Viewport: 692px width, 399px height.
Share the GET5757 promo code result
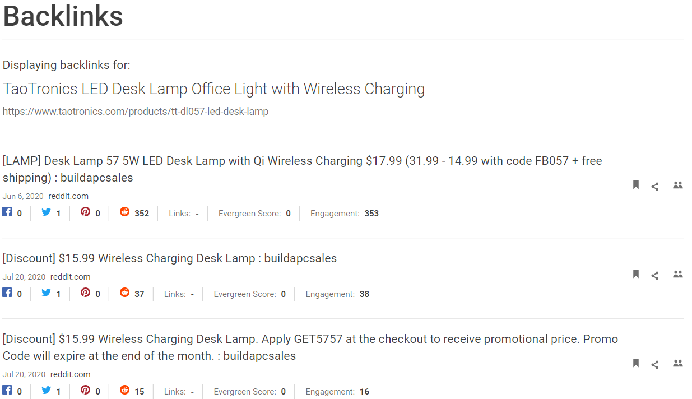[655, 365]
